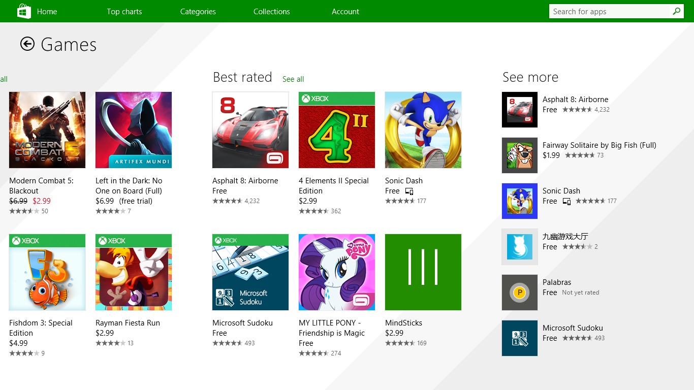
Task: Open the Categories menu
Action: click(198, 11)
